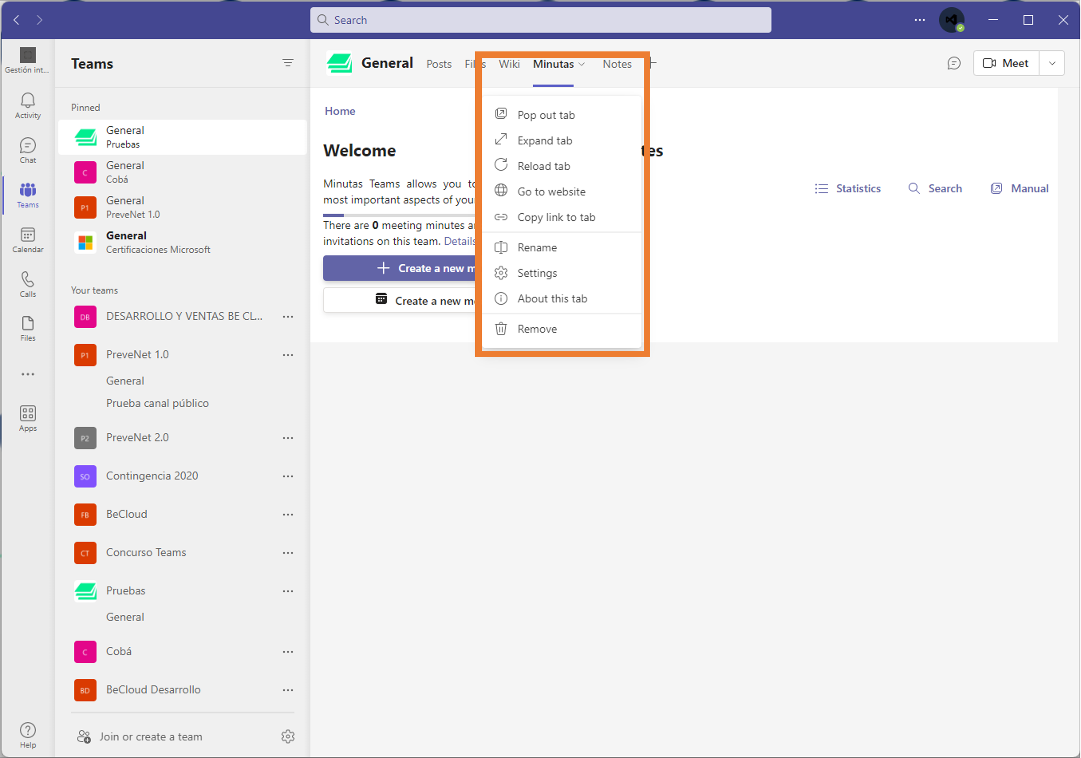Click the filter teams icon
Viewport: 1081px width, 758px height.
[x=288, y=63]
